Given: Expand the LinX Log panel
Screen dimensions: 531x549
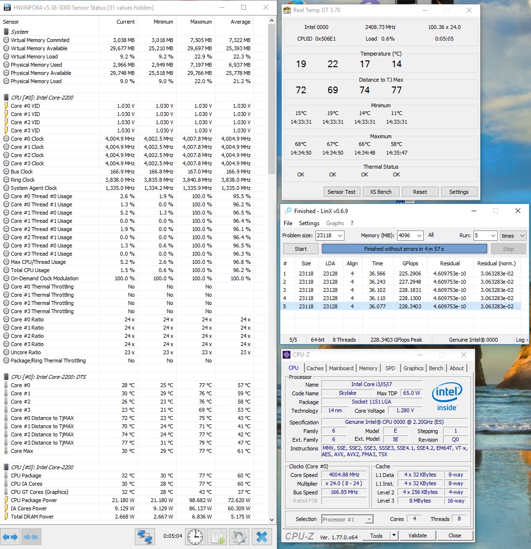Looking at the screenshot, I should [x=521, y=340].
